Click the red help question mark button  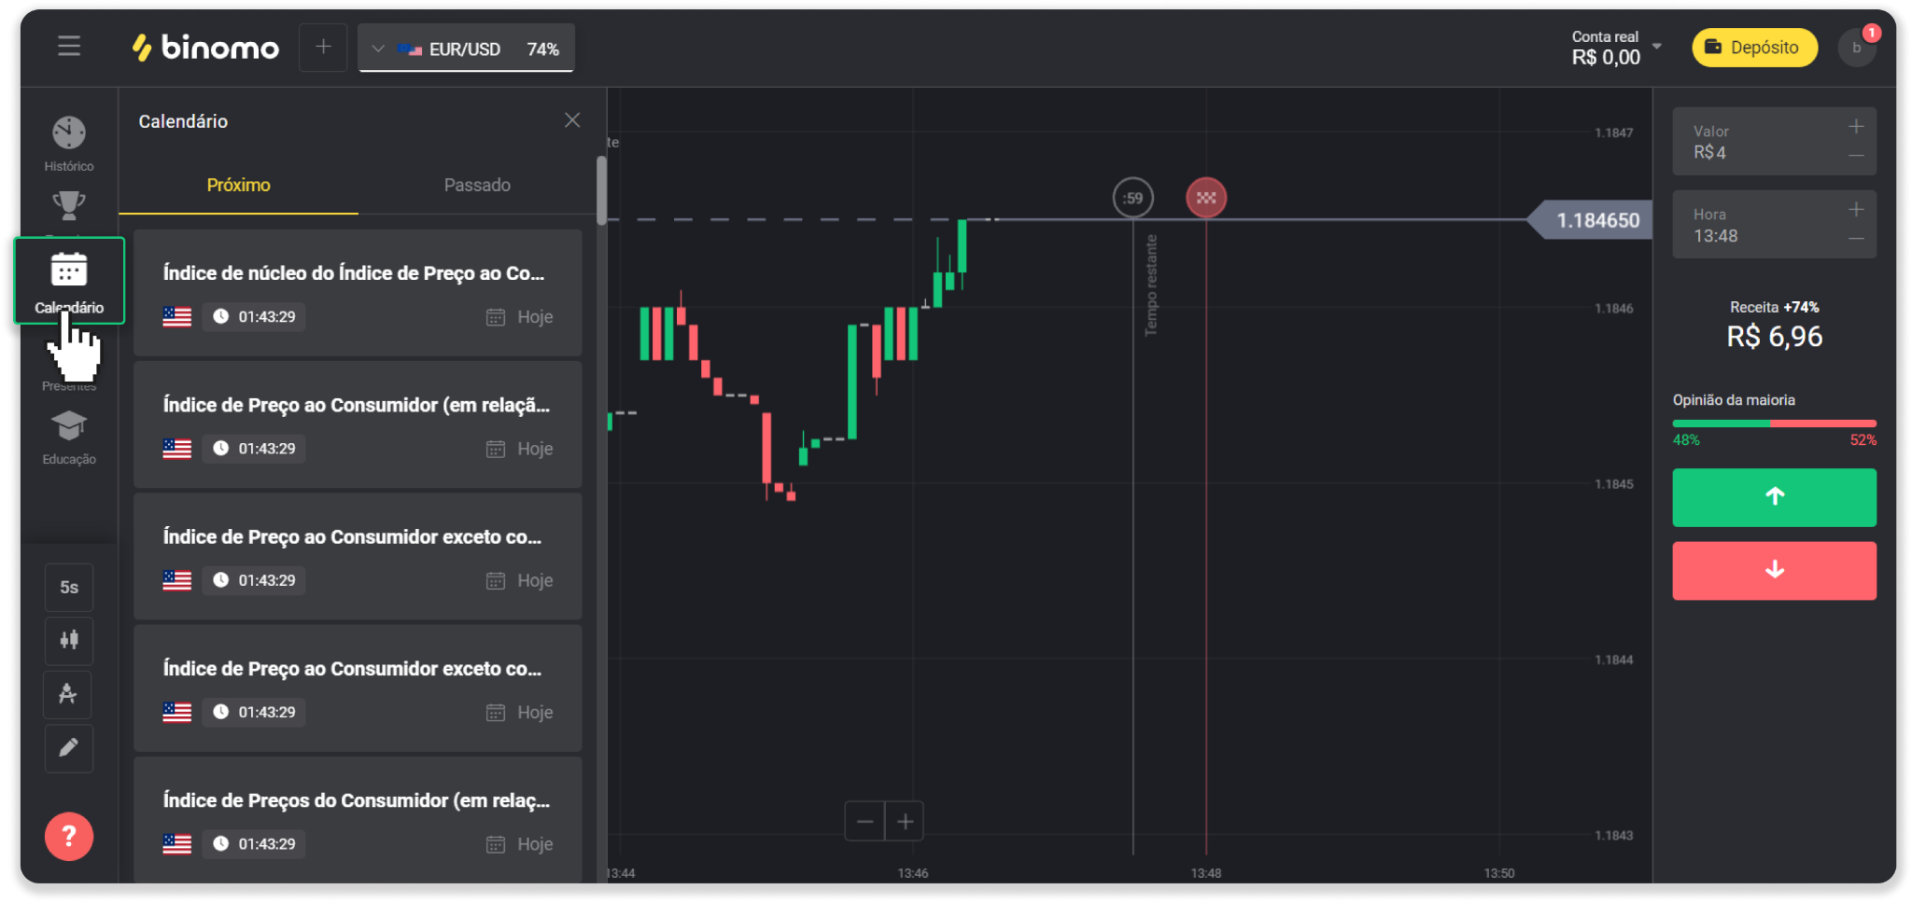pos(69,836)
